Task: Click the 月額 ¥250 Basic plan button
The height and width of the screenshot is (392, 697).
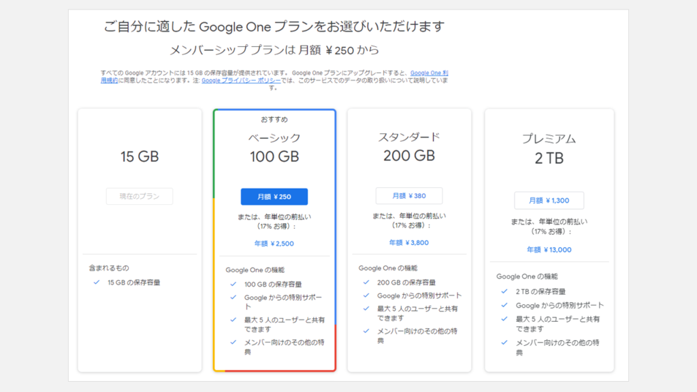Action: click(x=274, y=197)
